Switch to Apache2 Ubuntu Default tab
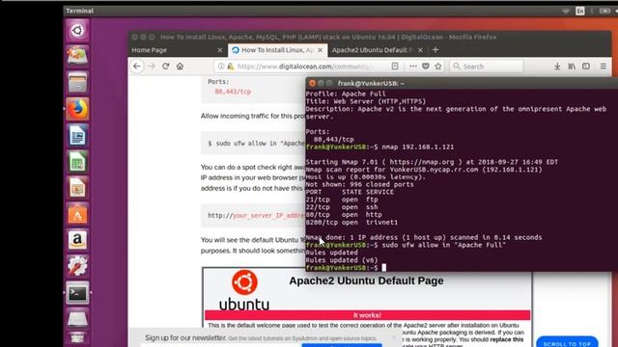 point(377,50)
